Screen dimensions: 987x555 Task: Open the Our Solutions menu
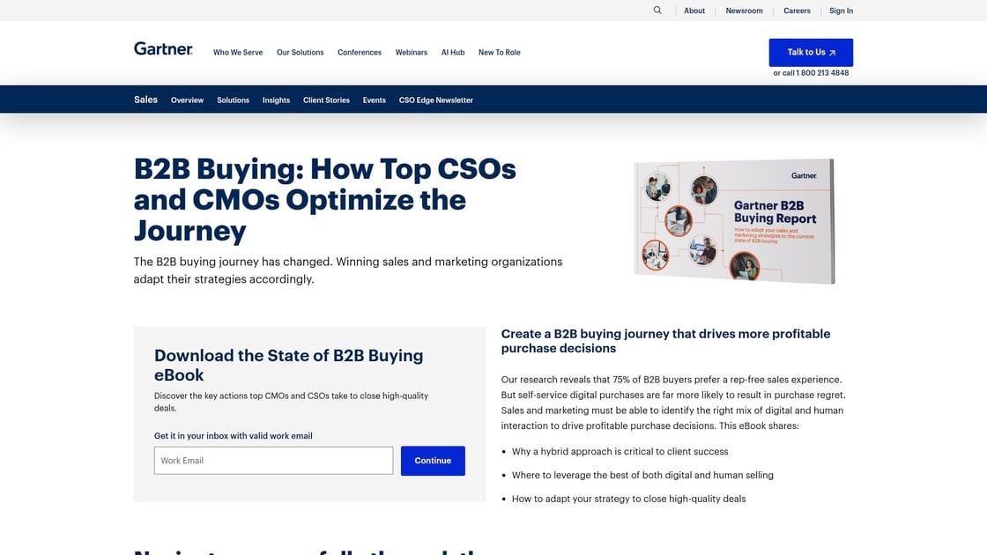click(301, 52)
